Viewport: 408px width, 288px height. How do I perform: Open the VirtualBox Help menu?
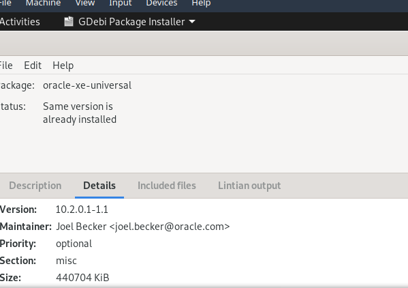point(201,3)
